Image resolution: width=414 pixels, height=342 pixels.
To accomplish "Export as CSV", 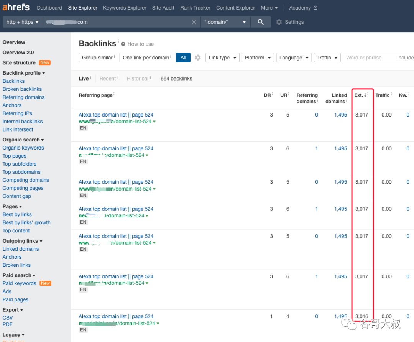I will 8,318.
